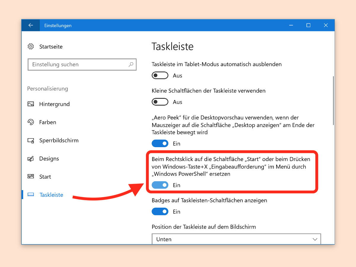
Task: Select the Taskleiste bar icon
Action: coord(31,195)
